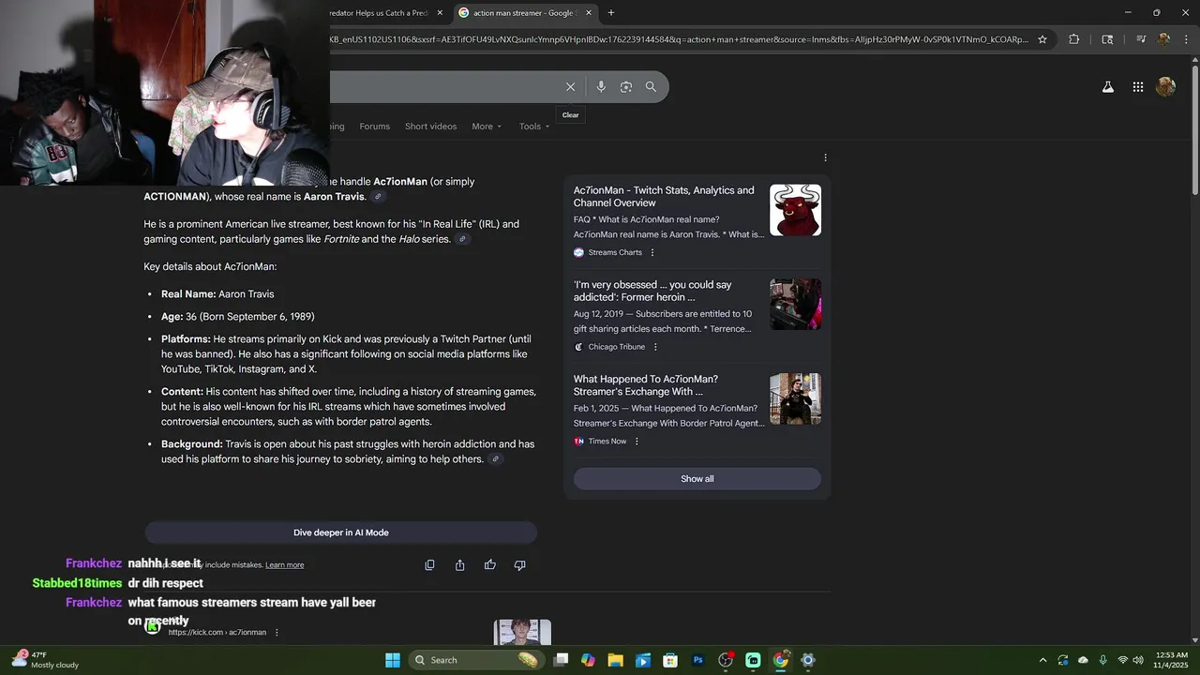Show hidden system tray icons
Image resolution: width=1200 pixels, height=675 pixels.
tap(1042, 660)
